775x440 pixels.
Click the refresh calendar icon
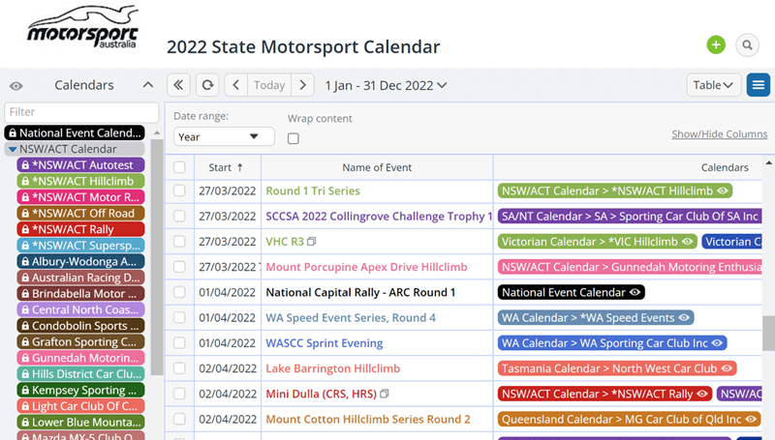207,85
